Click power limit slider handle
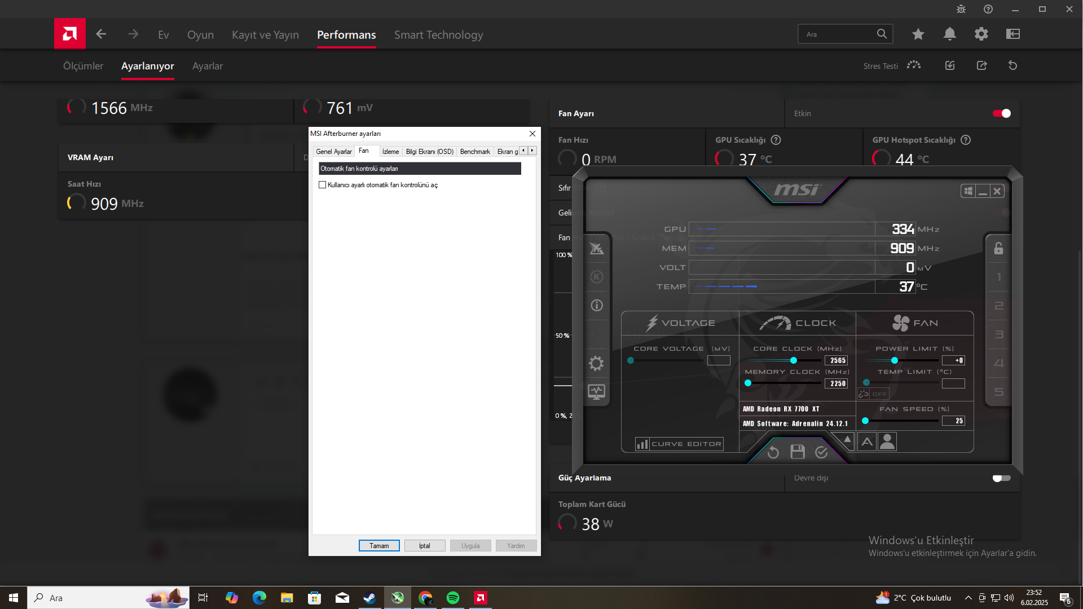The image size is (1083, 609). tap(895, 360)
